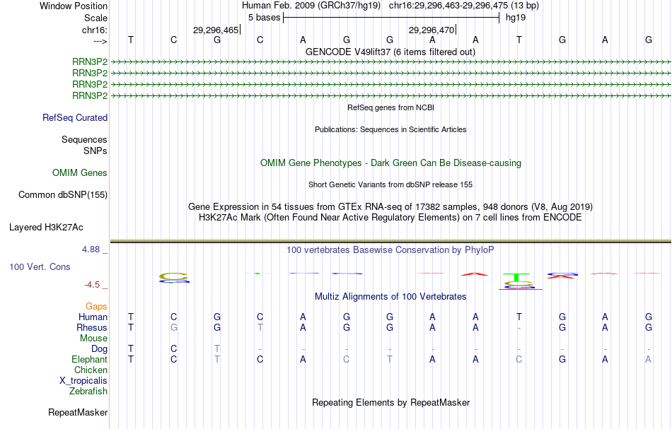Click the -4.5 PhyloP lower scale value
Viewport: 672px width, 429px height.
coord(92,285)
